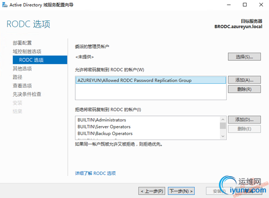269x198 pixels.
Task: Click 添加(D)... for denied accounts
Action: (244, 120)
